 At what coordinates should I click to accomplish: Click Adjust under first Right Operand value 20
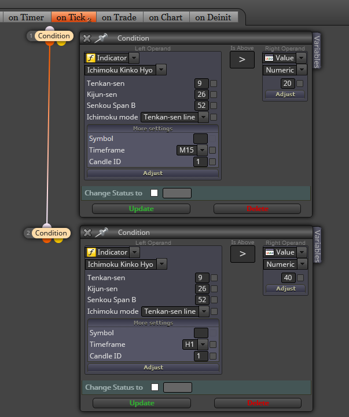pyautogui.click(x=285, y=95)
